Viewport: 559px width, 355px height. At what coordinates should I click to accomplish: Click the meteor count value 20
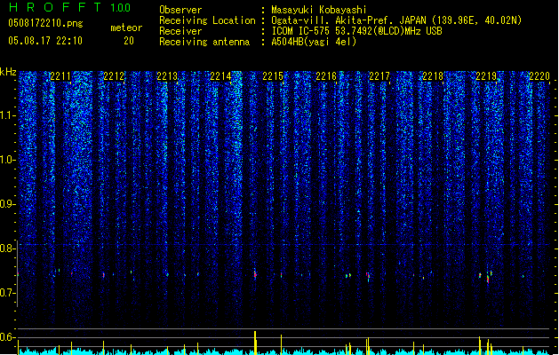(129, 41)
